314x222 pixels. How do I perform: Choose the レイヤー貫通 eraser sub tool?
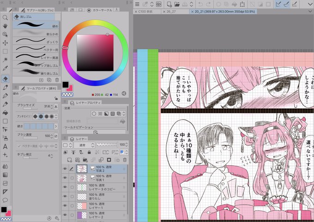(x=36, y=56)
